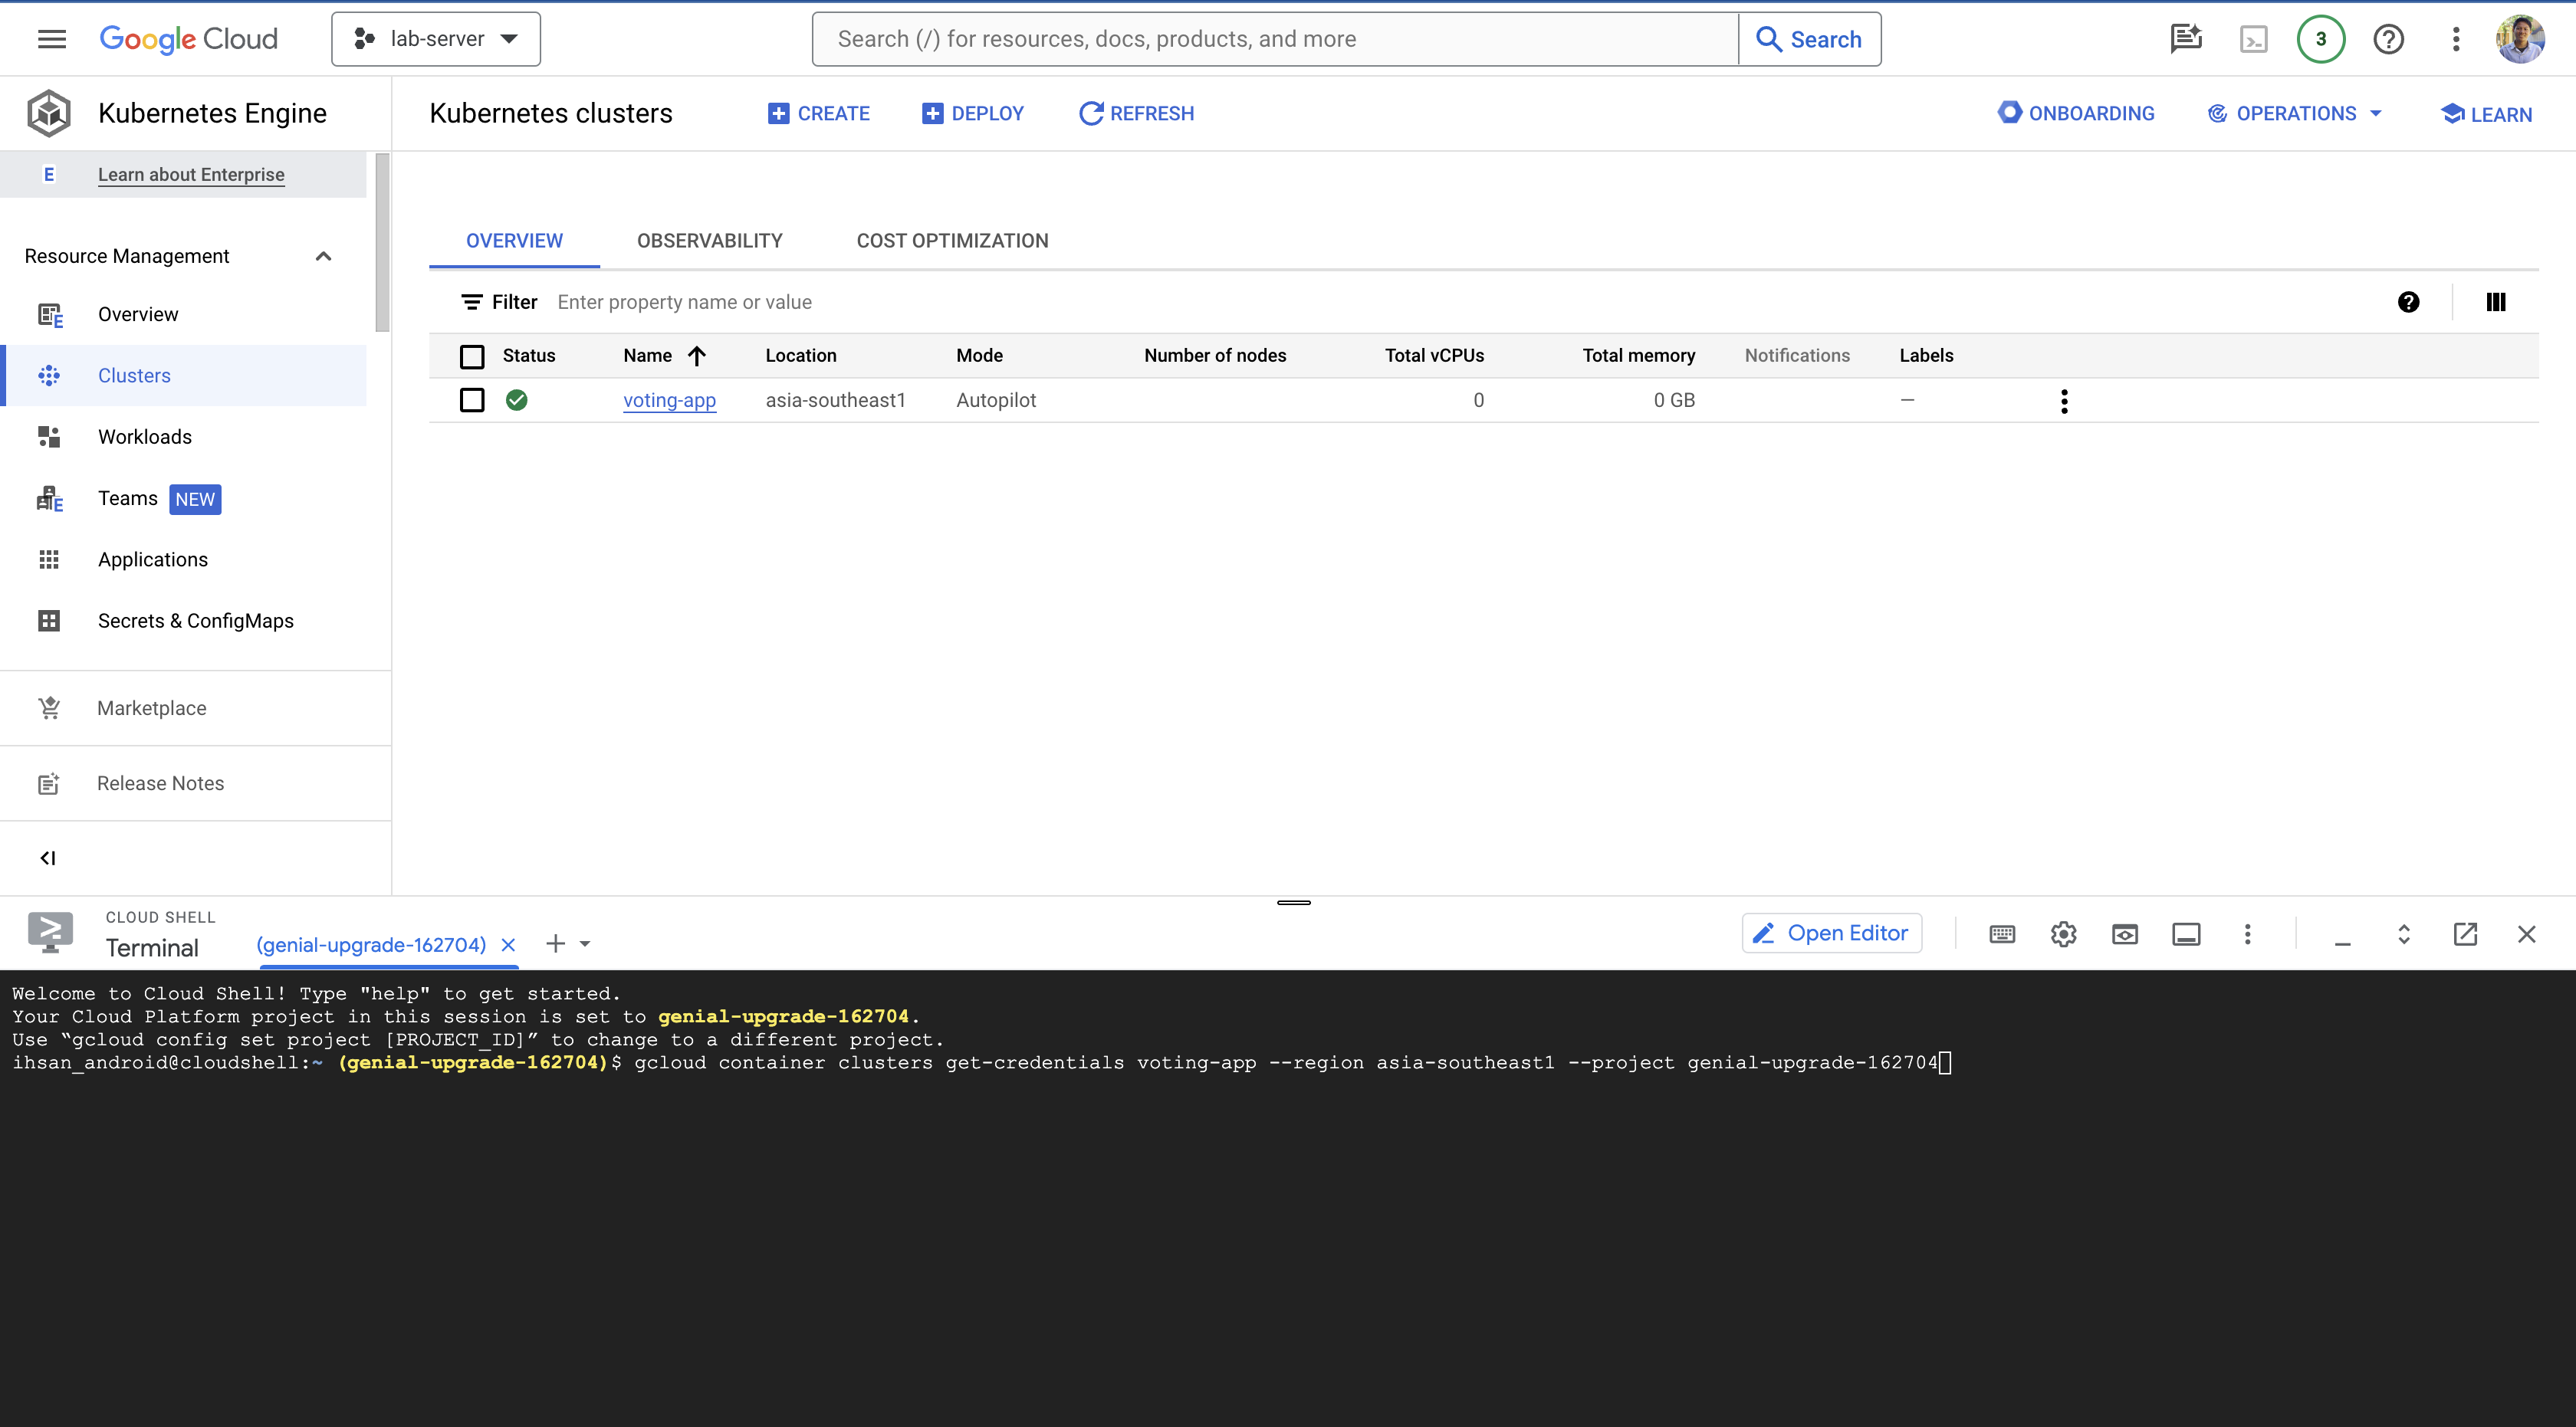Viewport: 2576px width, 1427px height.
Task: Click the column display toggle icon
Action: (x=2495, y=300)
